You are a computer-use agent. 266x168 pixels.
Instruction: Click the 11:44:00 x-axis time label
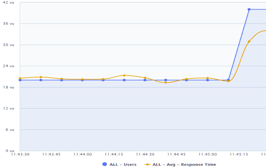[82, 154]
